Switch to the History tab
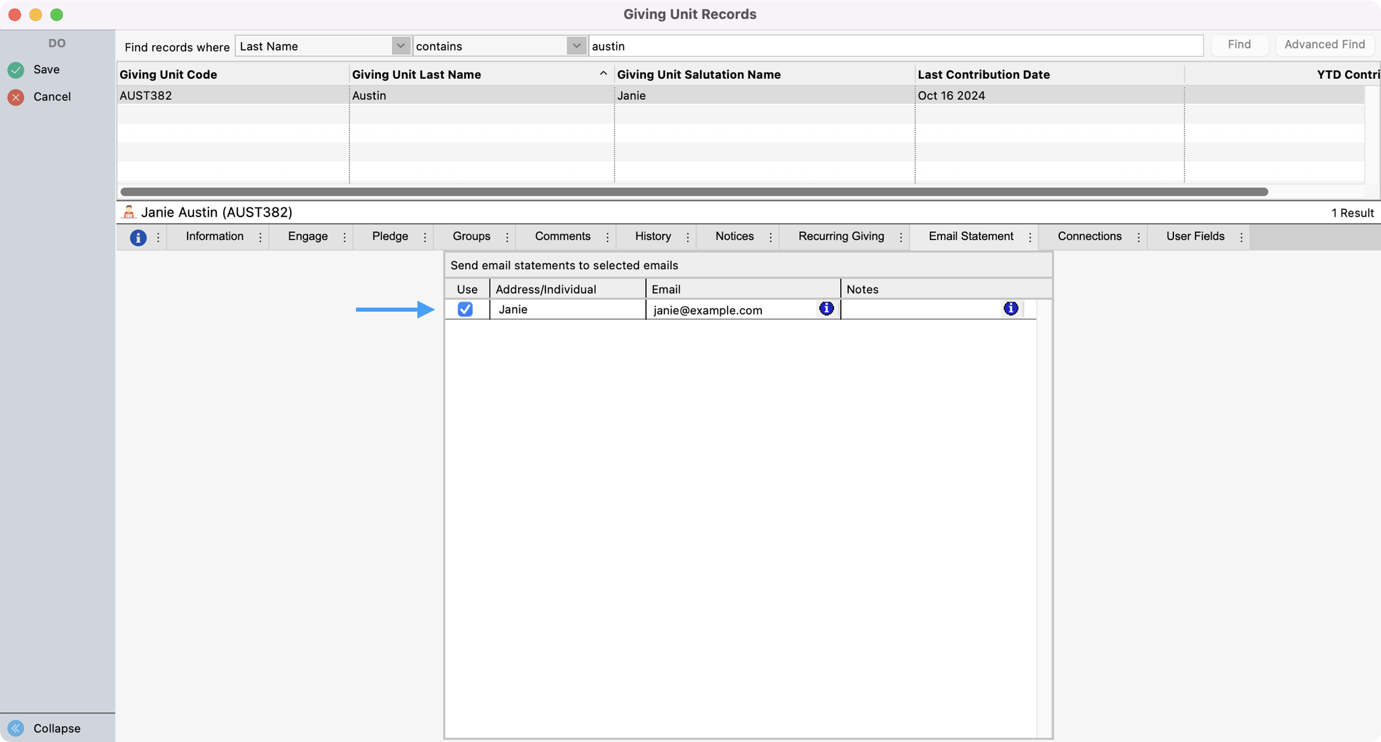The width and height of the screenshot is (1381, 742). click(652, 237)
